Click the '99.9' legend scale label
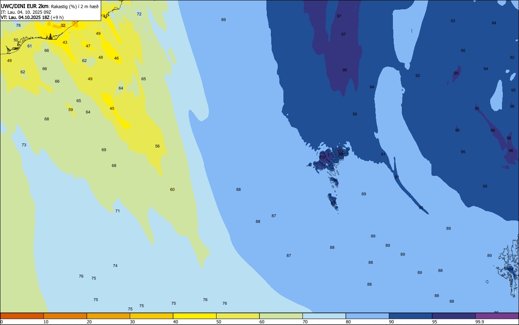Viewport: 519px width, 325px height. 480,322
